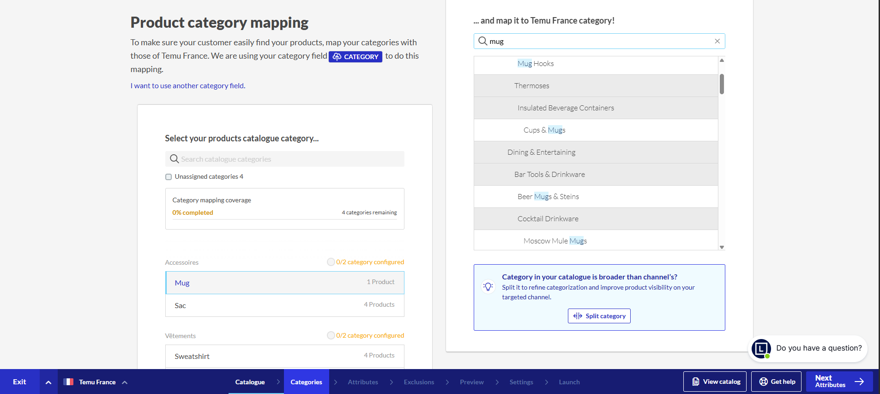
Task: Click the Cocktail Drinkware row
Action: click(x=596, y=219)
